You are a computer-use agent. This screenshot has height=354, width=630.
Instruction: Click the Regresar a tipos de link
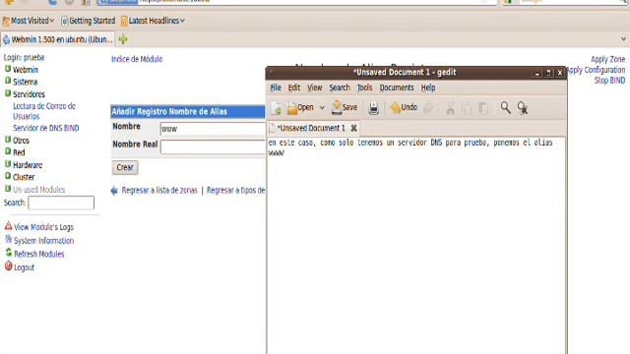click(x=236, y=190)
